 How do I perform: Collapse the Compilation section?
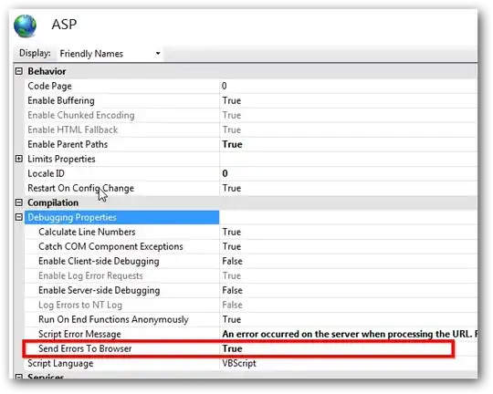click(x=19, y=202)
